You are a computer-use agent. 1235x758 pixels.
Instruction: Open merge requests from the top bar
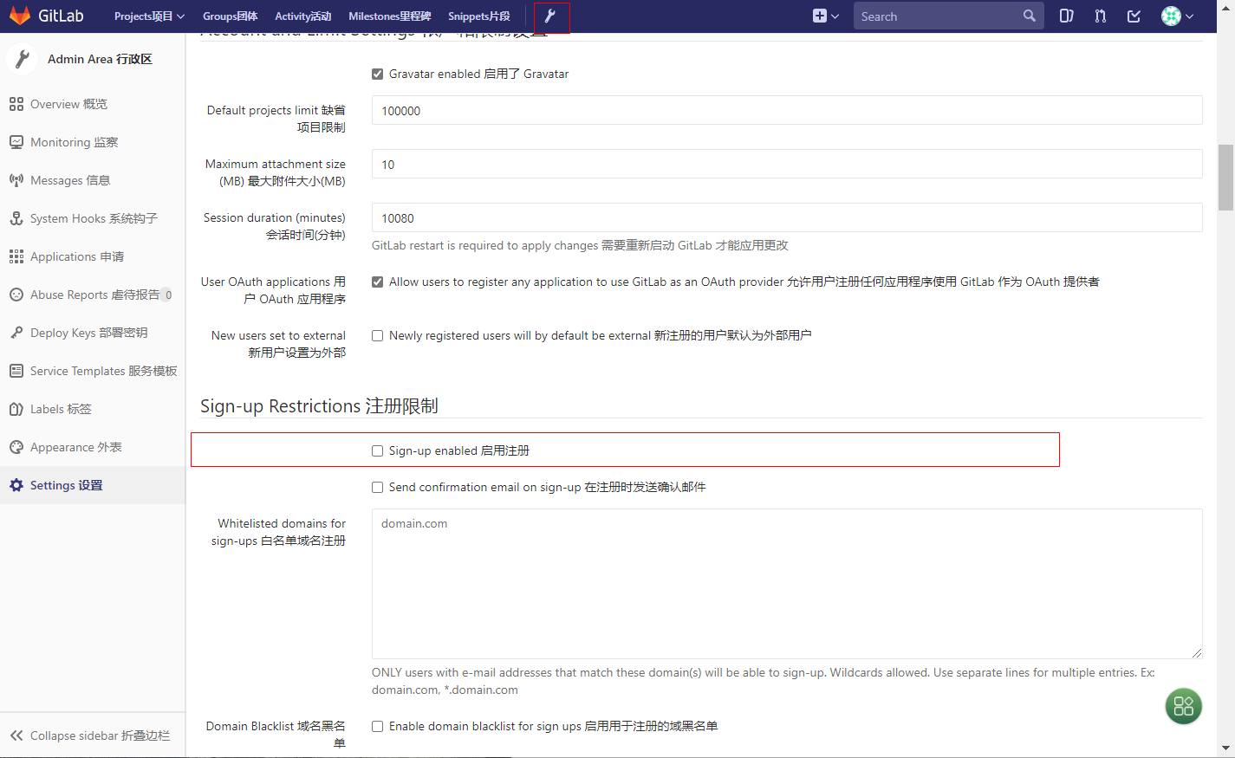pos(1100,16)
